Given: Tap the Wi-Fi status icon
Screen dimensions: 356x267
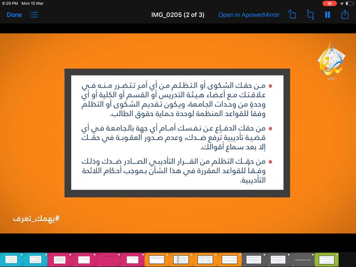Looking at the screenshot, I should 342,3.
